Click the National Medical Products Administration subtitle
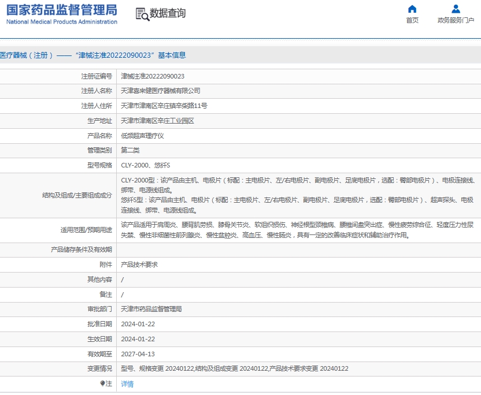The width and height of the screenshot is (481, 395). tap(62, 22)
